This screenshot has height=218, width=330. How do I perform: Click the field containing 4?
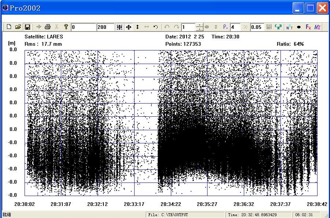(x=235, y=27)
